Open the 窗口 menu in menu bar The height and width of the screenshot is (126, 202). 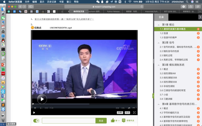(x=69, y=2)
